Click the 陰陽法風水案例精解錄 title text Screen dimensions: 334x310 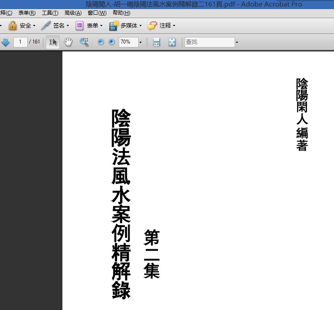[121, 204]
